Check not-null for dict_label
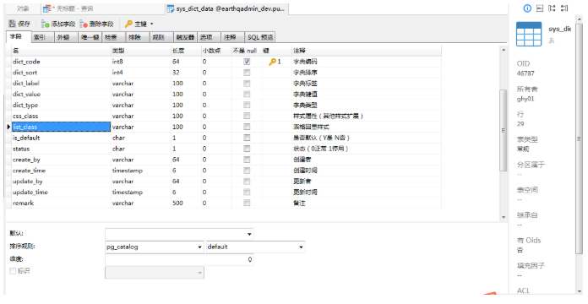 tap(247, 84)
